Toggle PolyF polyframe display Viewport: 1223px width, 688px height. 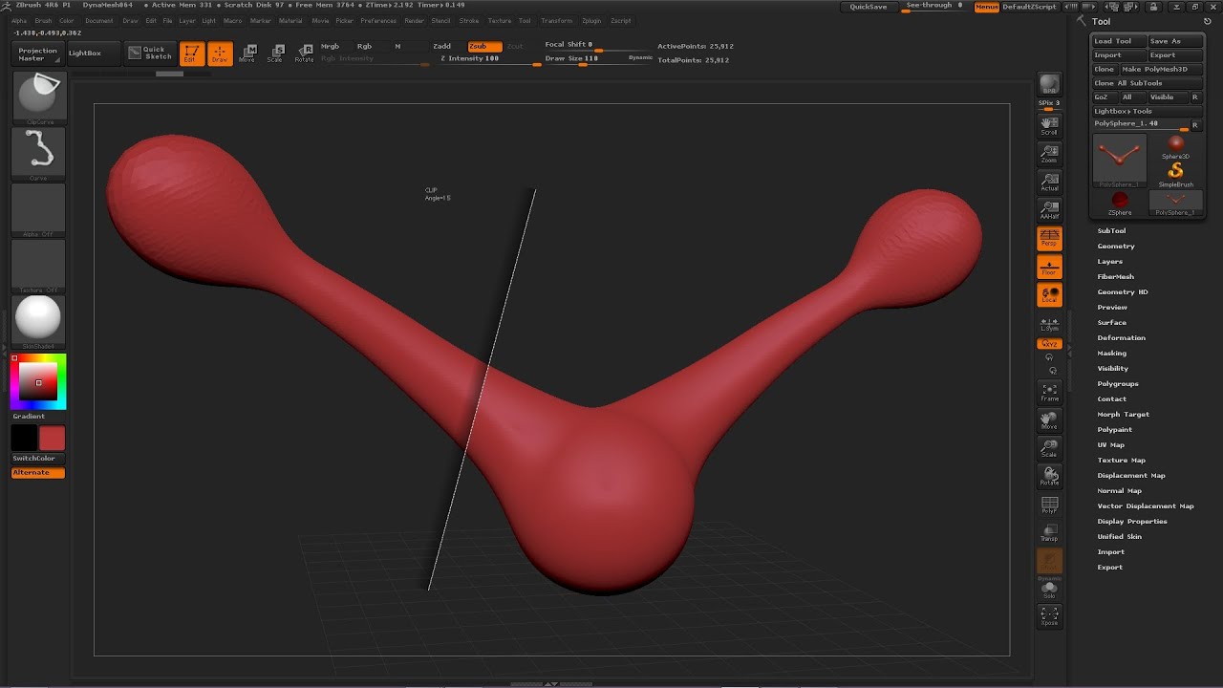(x=1049, y=505)
